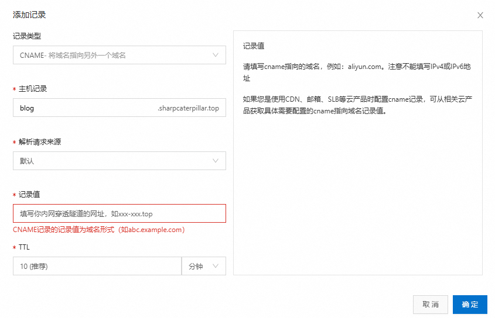Click the 添加记录 dialog title
The image size is (495, 318).
coord(29,15)
